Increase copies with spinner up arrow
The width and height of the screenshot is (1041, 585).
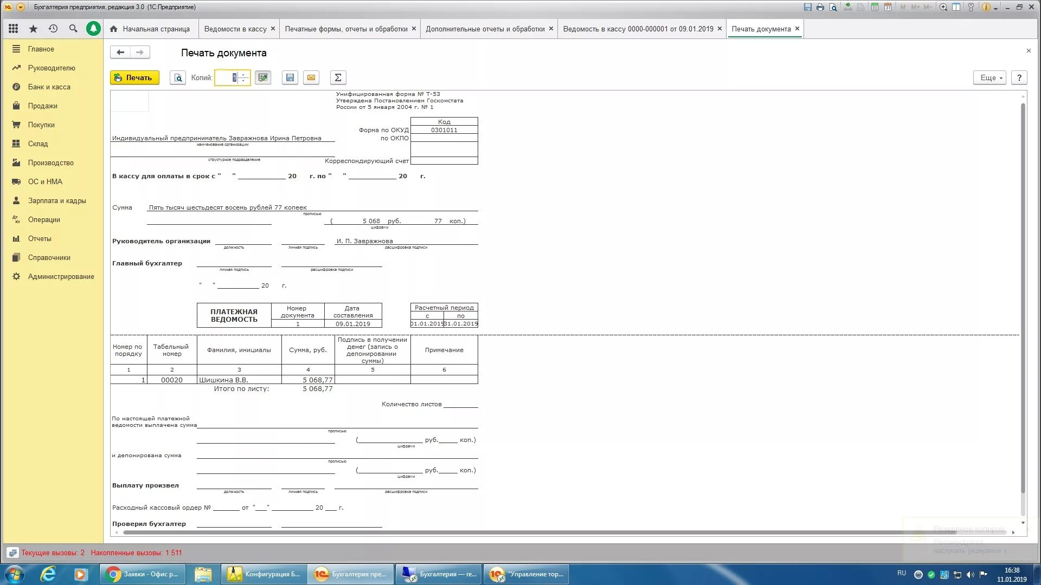(x=243, y=75)
